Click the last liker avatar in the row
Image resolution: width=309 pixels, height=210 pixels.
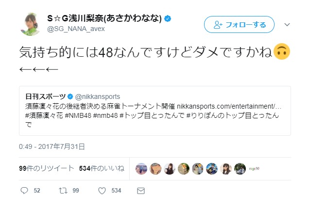tap(240, 168)
